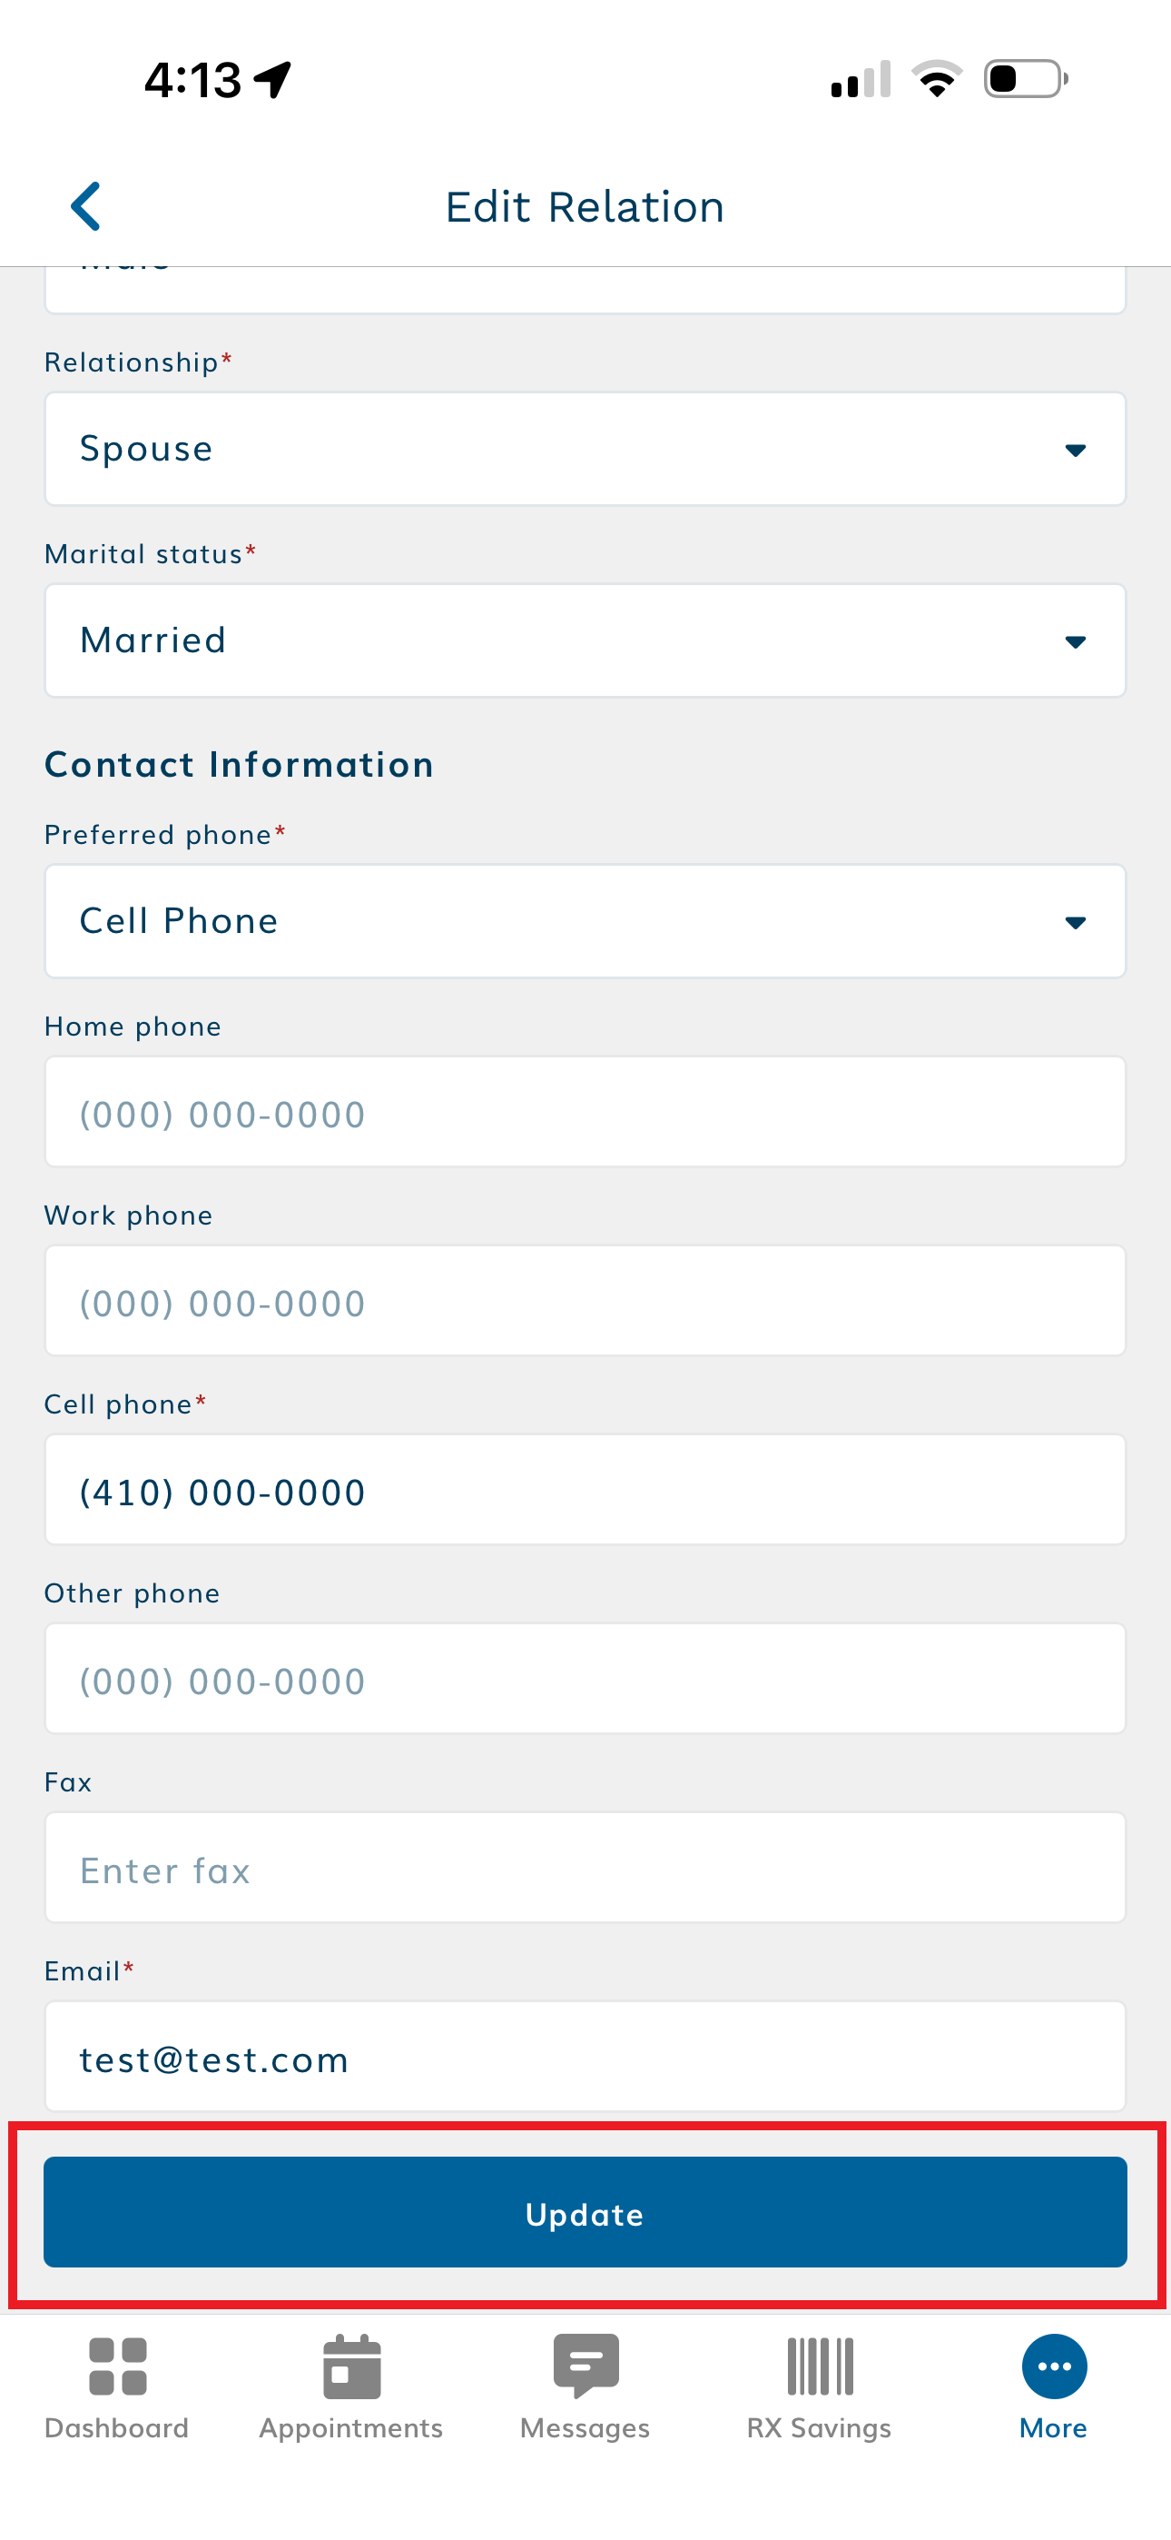Tap the Enter fax field

click(x=585, y=1869)
